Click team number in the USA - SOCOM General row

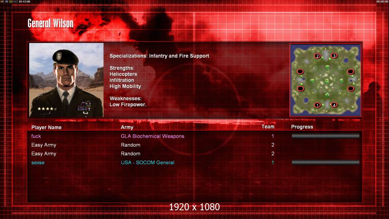(x=273, y=162)
